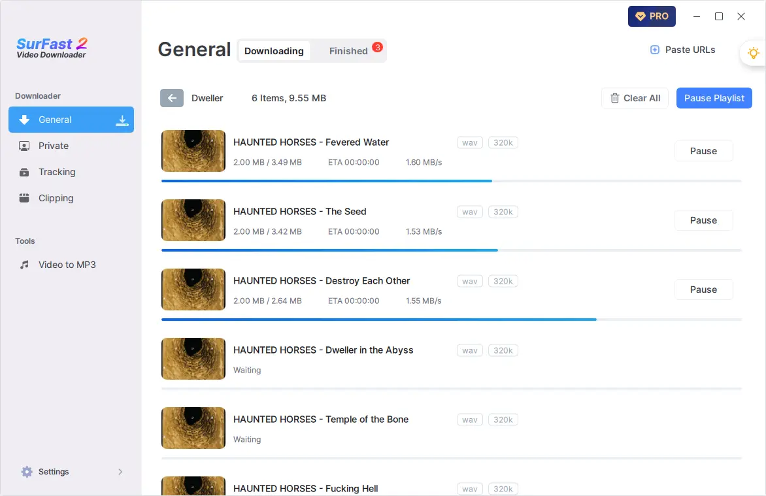This screenshot has width=766, height=496.
Task: Click the Dweller in the Abyss thumbnail
Action: click(x=193, y=359)
